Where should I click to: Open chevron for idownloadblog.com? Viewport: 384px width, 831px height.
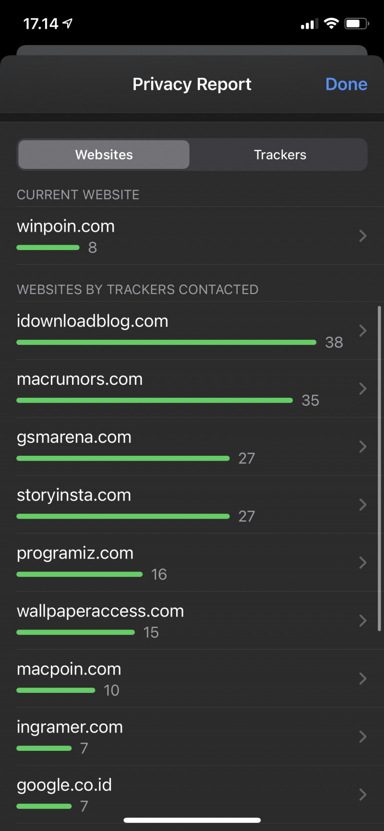click(x=363, y=331)
